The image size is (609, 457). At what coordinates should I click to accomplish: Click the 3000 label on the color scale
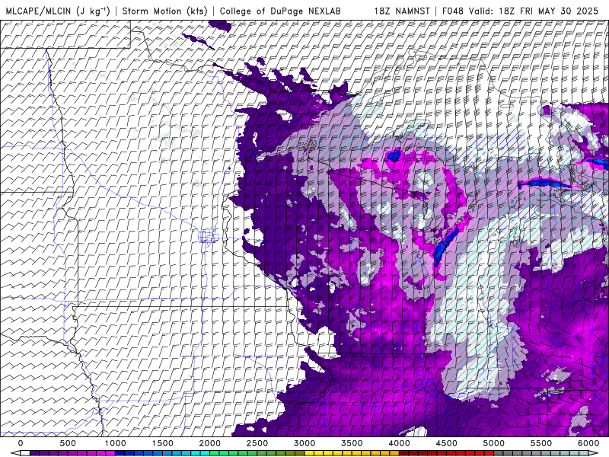304,443
